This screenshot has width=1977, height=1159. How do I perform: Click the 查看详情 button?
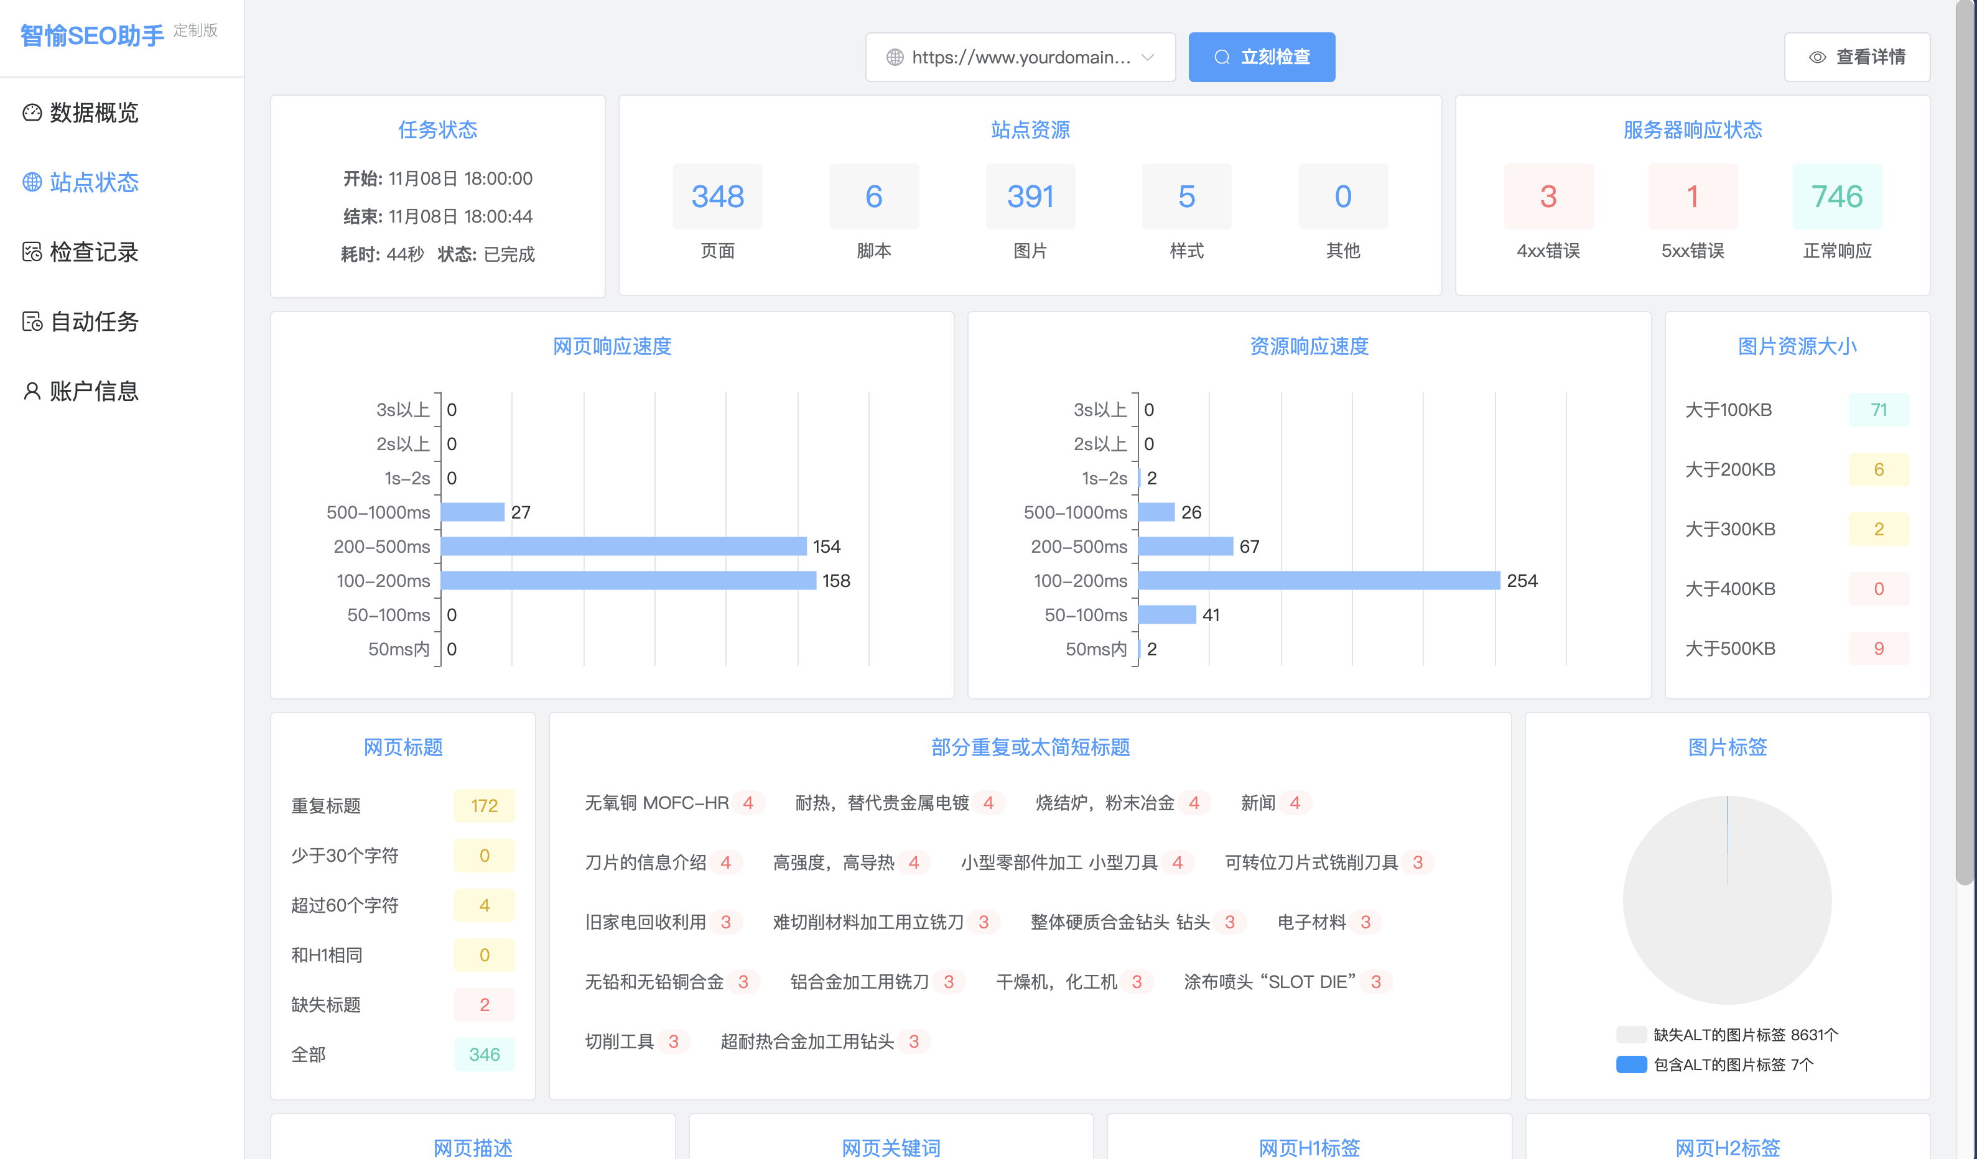click(1857, 57)
